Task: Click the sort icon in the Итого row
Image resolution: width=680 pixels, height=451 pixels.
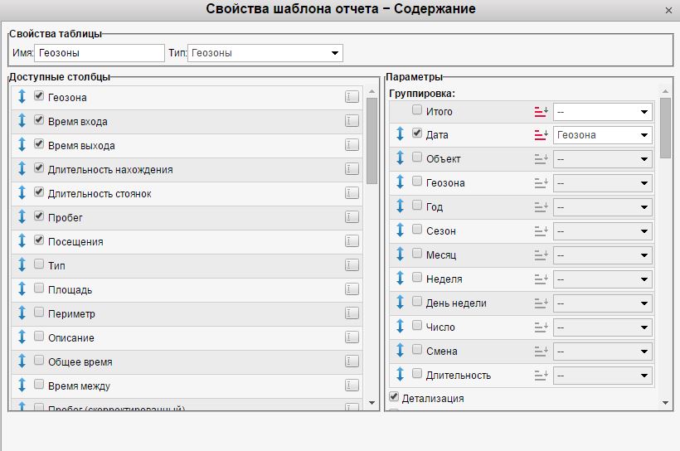Action: 541,111
